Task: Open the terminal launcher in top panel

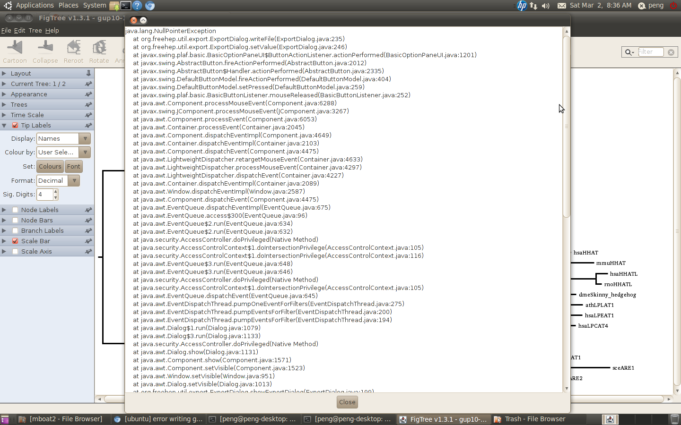Action: point(125,6)
